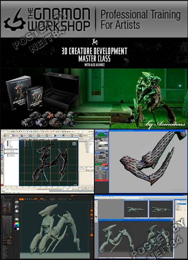
Task: Click the wide red button at the bottom of the UV panel
Action: pos(101,180)
